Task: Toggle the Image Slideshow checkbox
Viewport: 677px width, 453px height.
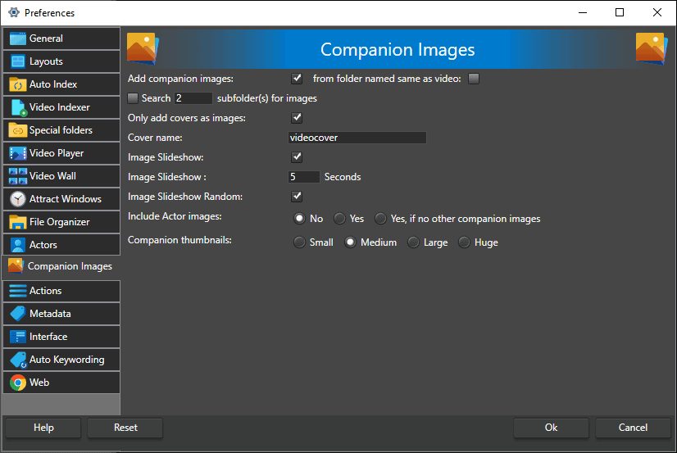Action: coord(297,157)
